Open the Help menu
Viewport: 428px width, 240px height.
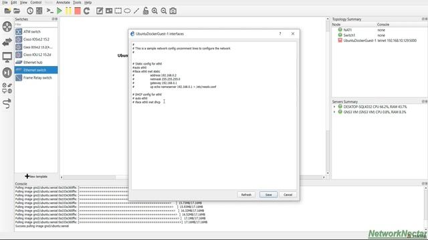tap(88, 3)
